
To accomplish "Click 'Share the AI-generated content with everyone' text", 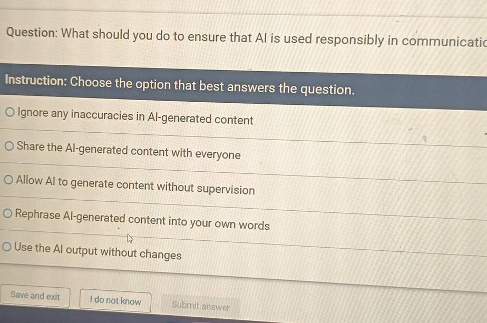I will coord(129,151).
